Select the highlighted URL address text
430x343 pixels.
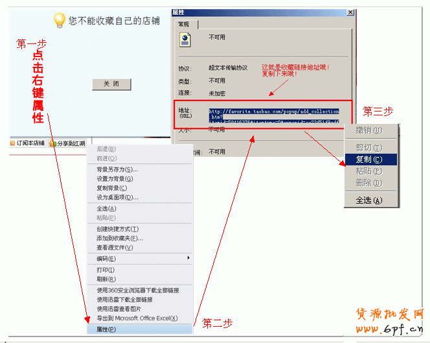tap(273, 115)
